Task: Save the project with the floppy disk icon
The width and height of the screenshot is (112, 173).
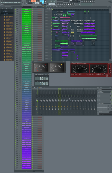Action: coord(90,1)
